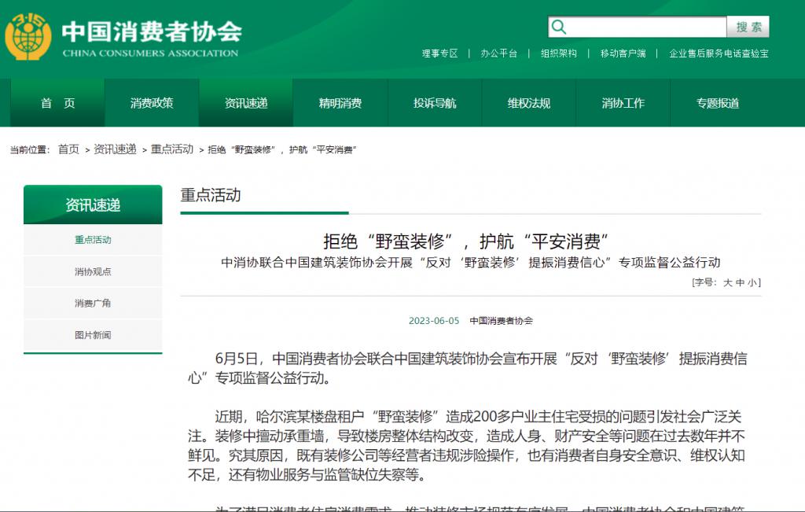
Task: Set font size to 中
Action: pyautogui.click(x=740, y=282)
